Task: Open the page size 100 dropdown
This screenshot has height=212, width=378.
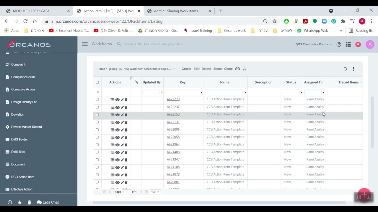Action: tap(155, 192)
